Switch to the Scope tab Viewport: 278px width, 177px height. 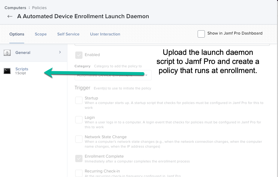(40, 34)
